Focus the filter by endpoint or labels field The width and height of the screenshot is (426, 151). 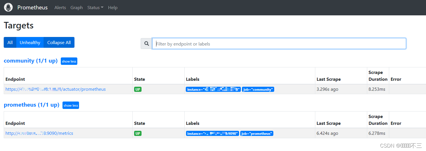pyautogui.click(x=279, y=44)
